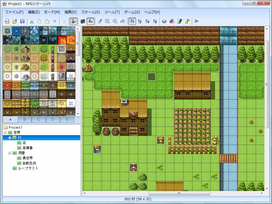Select the Flood Fill bucket tool

pyautogui.click(x=123, y=21)
